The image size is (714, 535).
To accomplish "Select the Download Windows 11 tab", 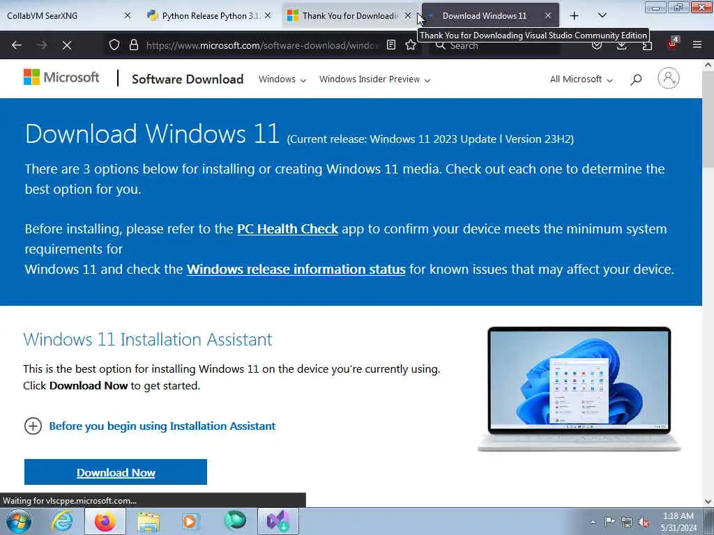I will click(x=490, y=15).
